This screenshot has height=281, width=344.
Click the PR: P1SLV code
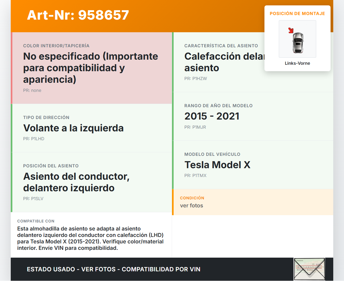[33, 199]
